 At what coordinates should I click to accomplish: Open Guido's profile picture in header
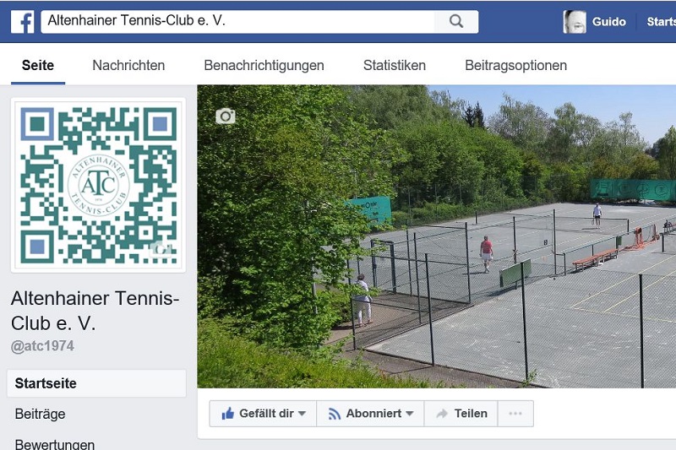coord(575,22)
